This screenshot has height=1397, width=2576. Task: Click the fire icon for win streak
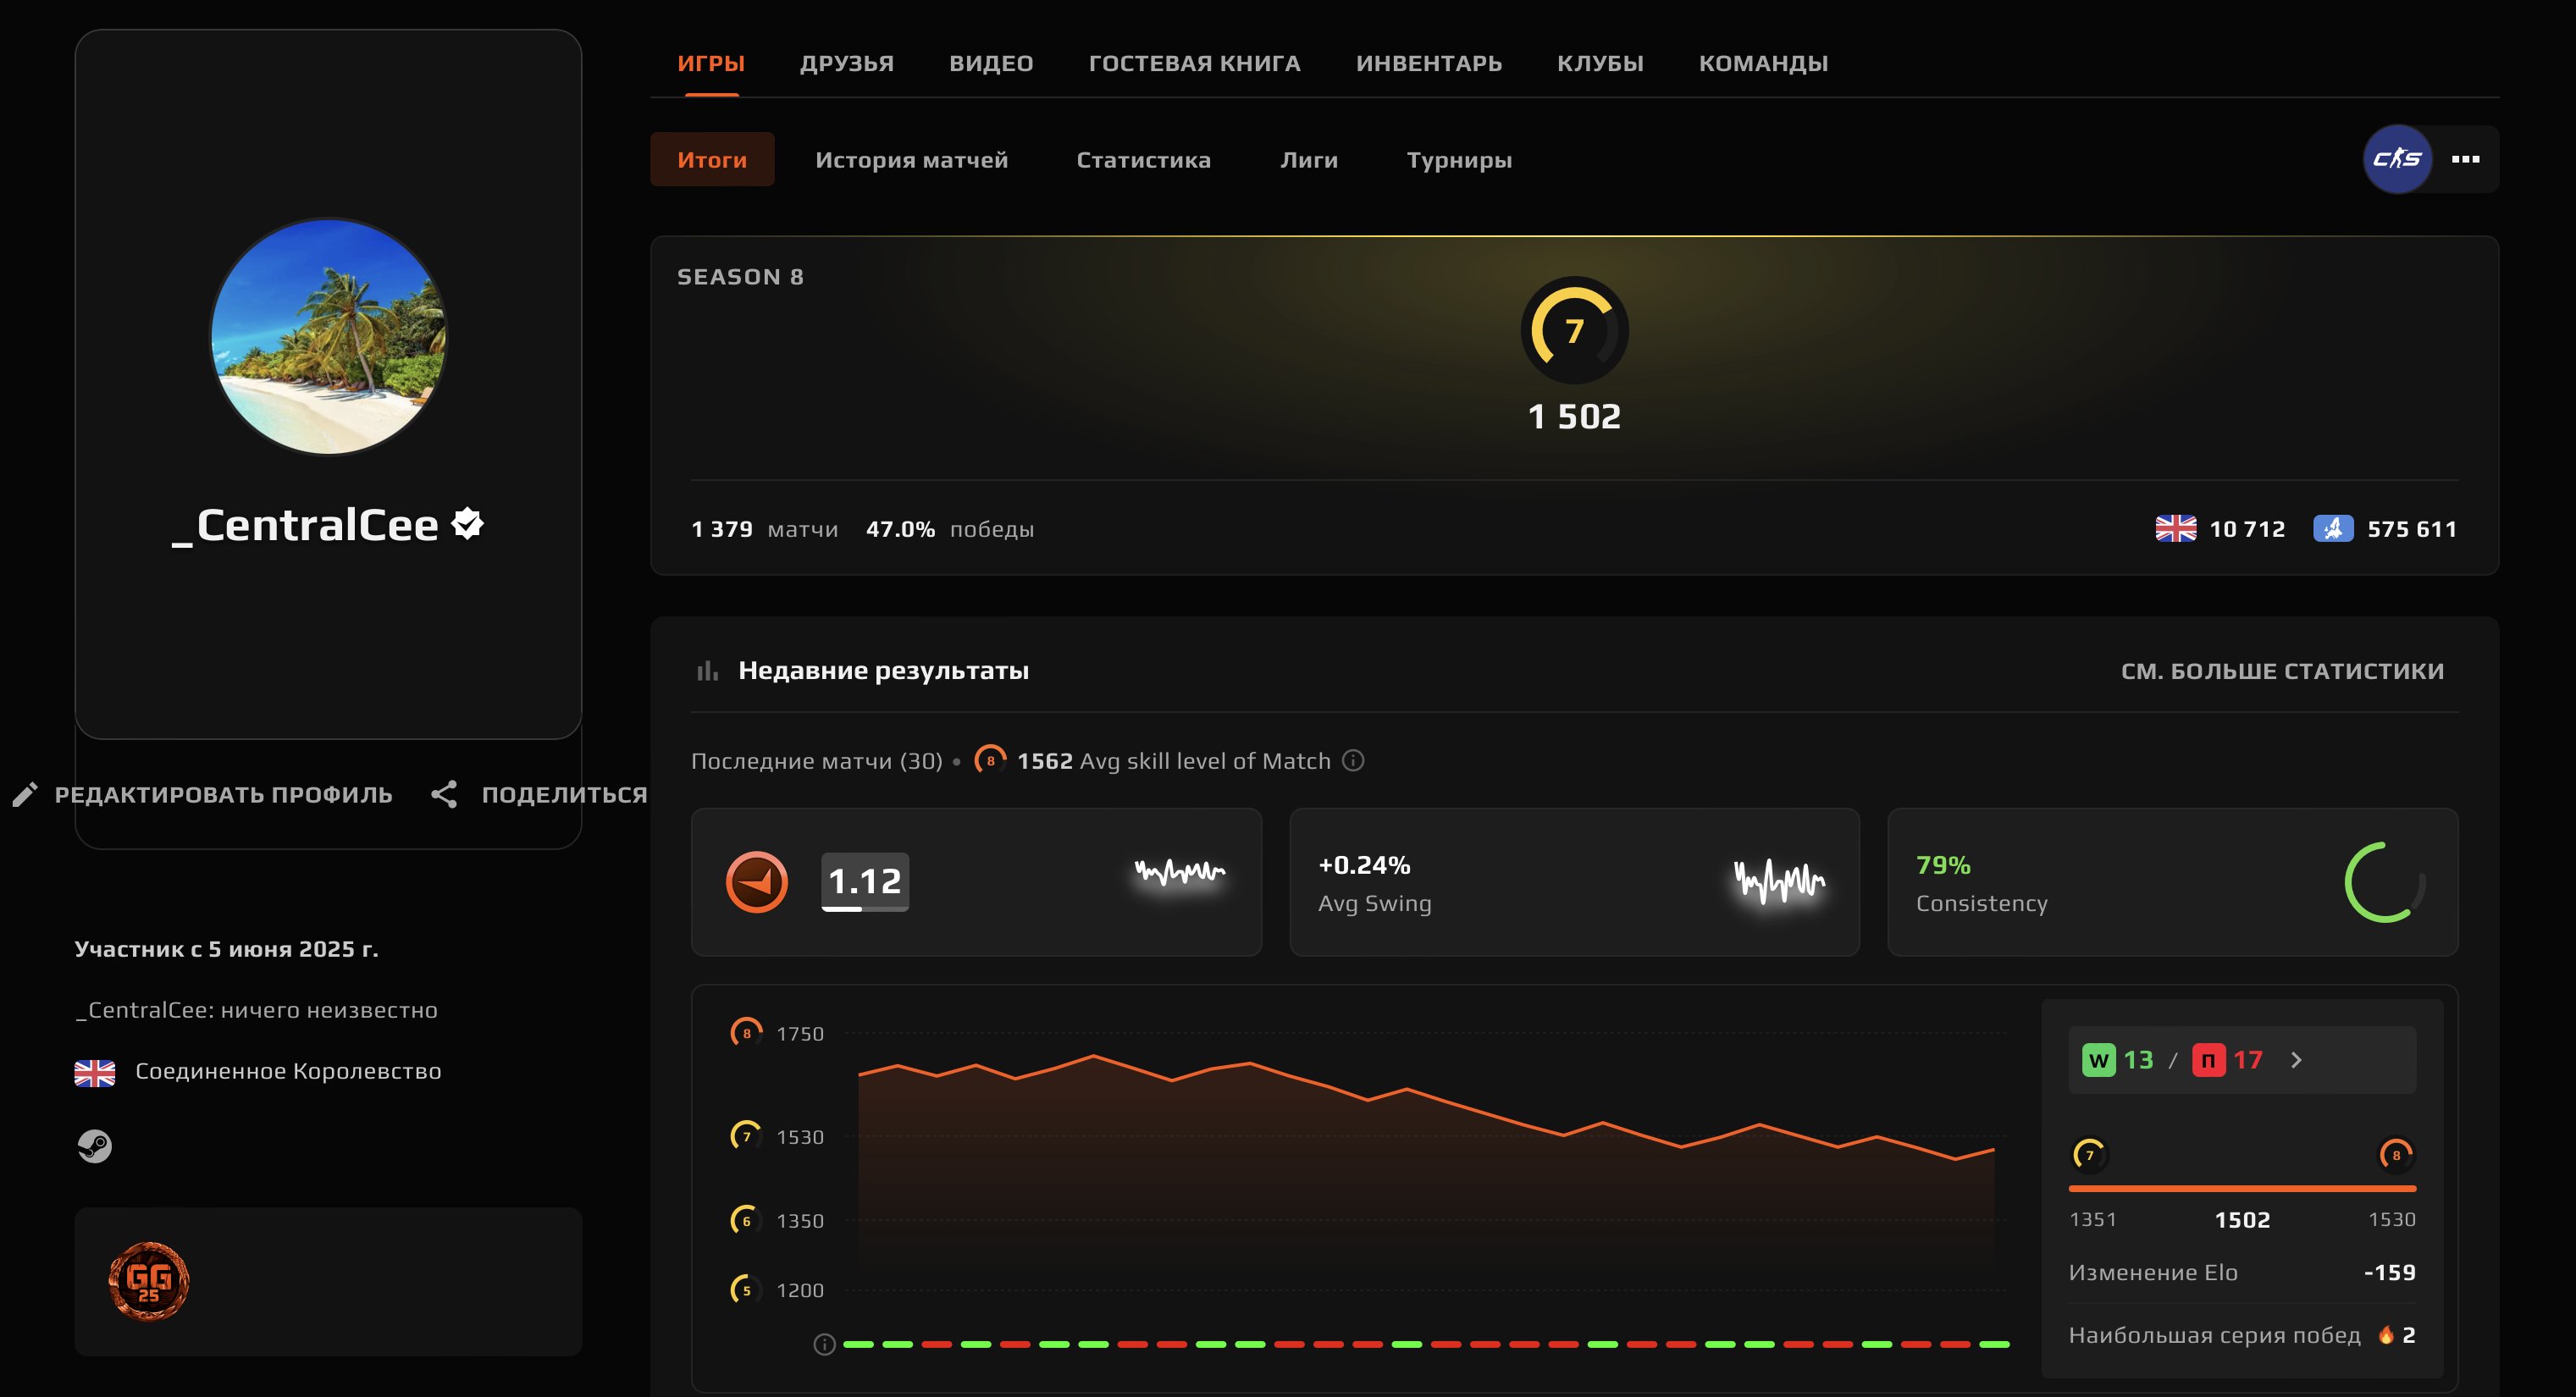(x=2386, y=1334)
